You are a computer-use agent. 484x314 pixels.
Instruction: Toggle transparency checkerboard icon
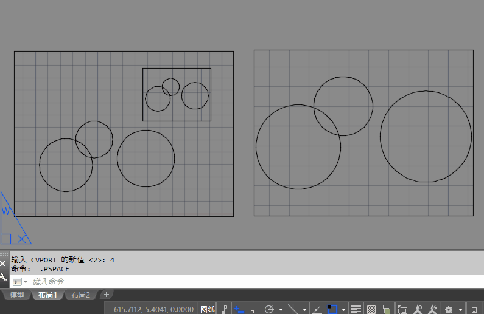pos(371,309)
